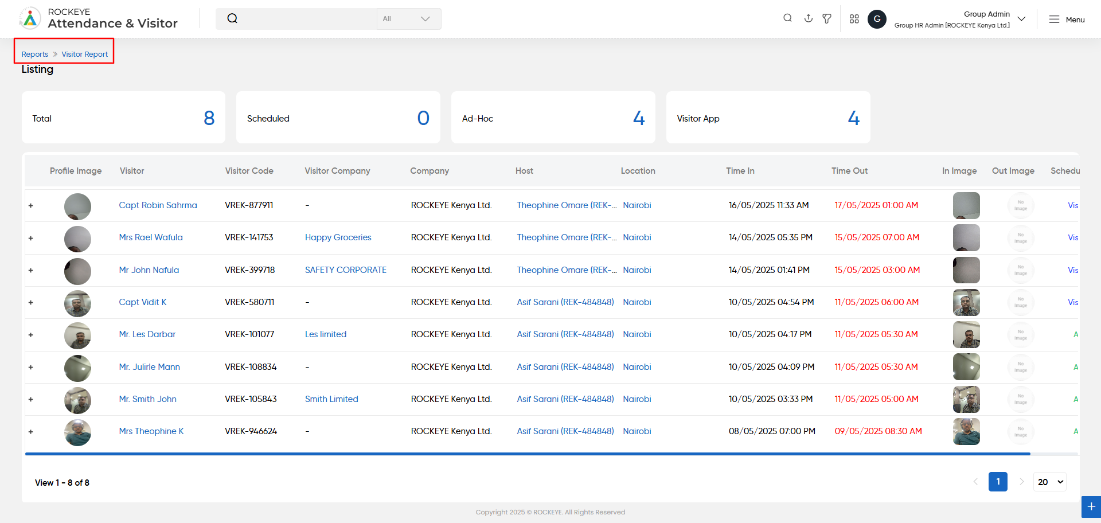The width and height of the screenshot is (1101, 523).
Task: Open the SAFETY CORPORATE company link
Action: point(346,270)
